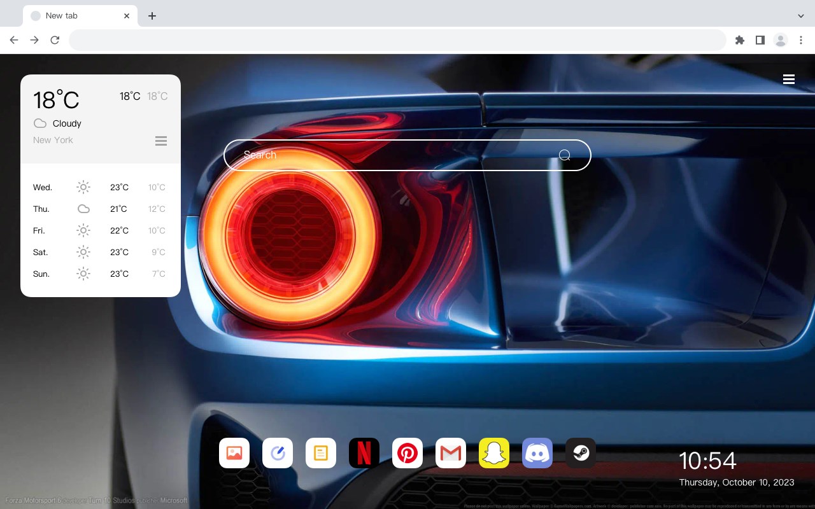This screenshot has height=509, width=815.
Task: Focus the browser address bar
Action: pyautogui.click(x=397, y=40)
